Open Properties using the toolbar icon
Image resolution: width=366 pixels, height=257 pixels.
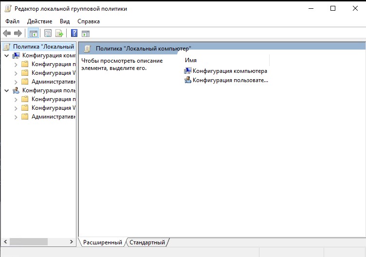click(x=48, y=33)
